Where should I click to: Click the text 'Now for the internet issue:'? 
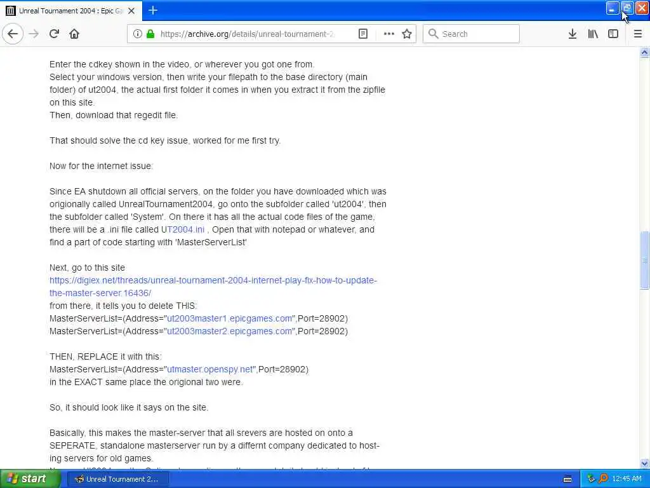101,166
